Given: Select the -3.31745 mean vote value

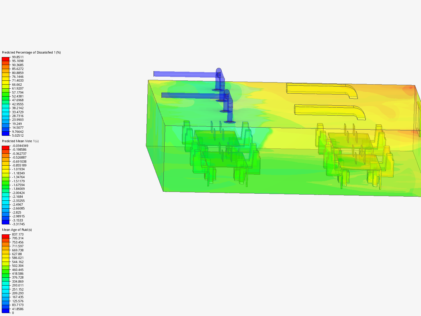Looking at the screenshot, I should click(18, 224).
